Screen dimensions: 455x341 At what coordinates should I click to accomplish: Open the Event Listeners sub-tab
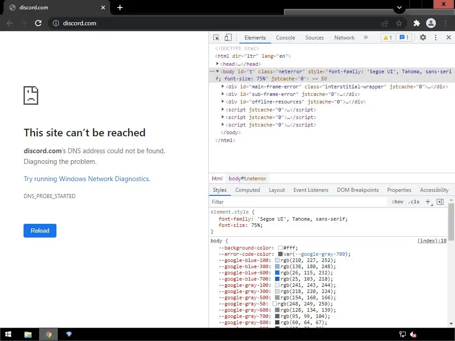(x=311, y=190)
